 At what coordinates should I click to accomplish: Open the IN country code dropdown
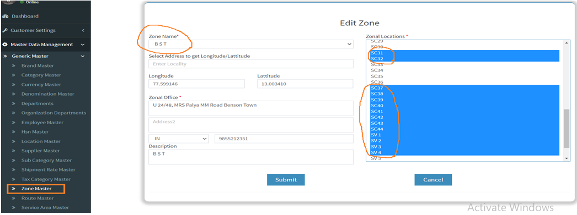point(179,139)
